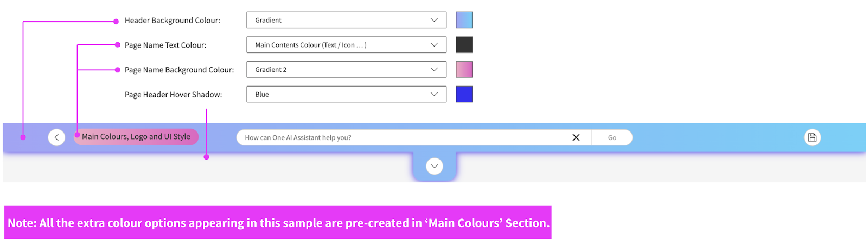This screenshot has width=868, height=245.
Task: Click the save icon in header
Action: pos(812,137)
